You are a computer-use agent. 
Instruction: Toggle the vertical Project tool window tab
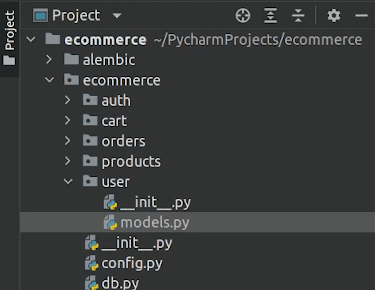pos(9,37)
